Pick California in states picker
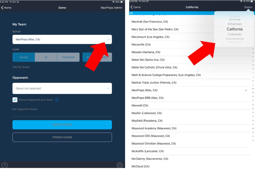The width and height of the screenshot is (255, 169). point(234,29)
